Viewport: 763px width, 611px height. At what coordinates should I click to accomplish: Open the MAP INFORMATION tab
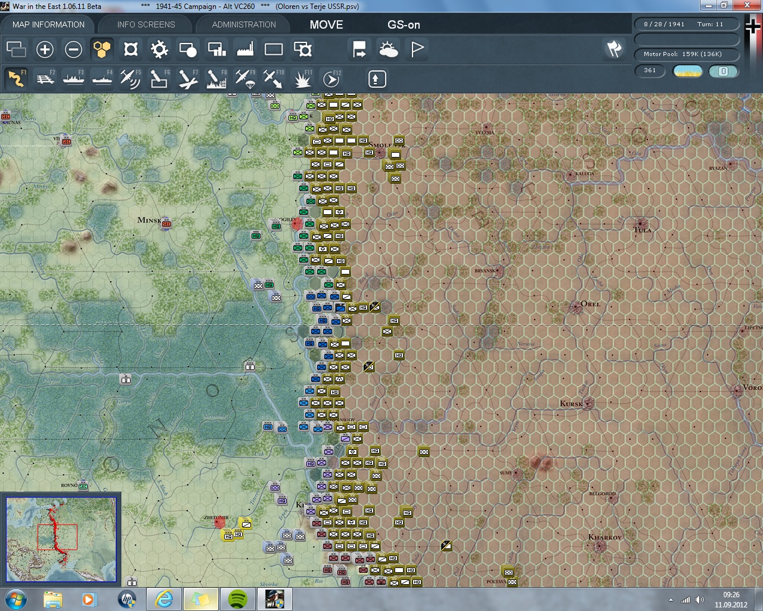[48, 24]
